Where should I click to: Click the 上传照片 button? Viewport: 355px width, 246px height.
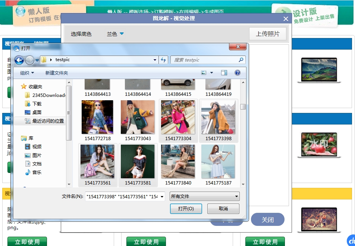coord(268,34)
